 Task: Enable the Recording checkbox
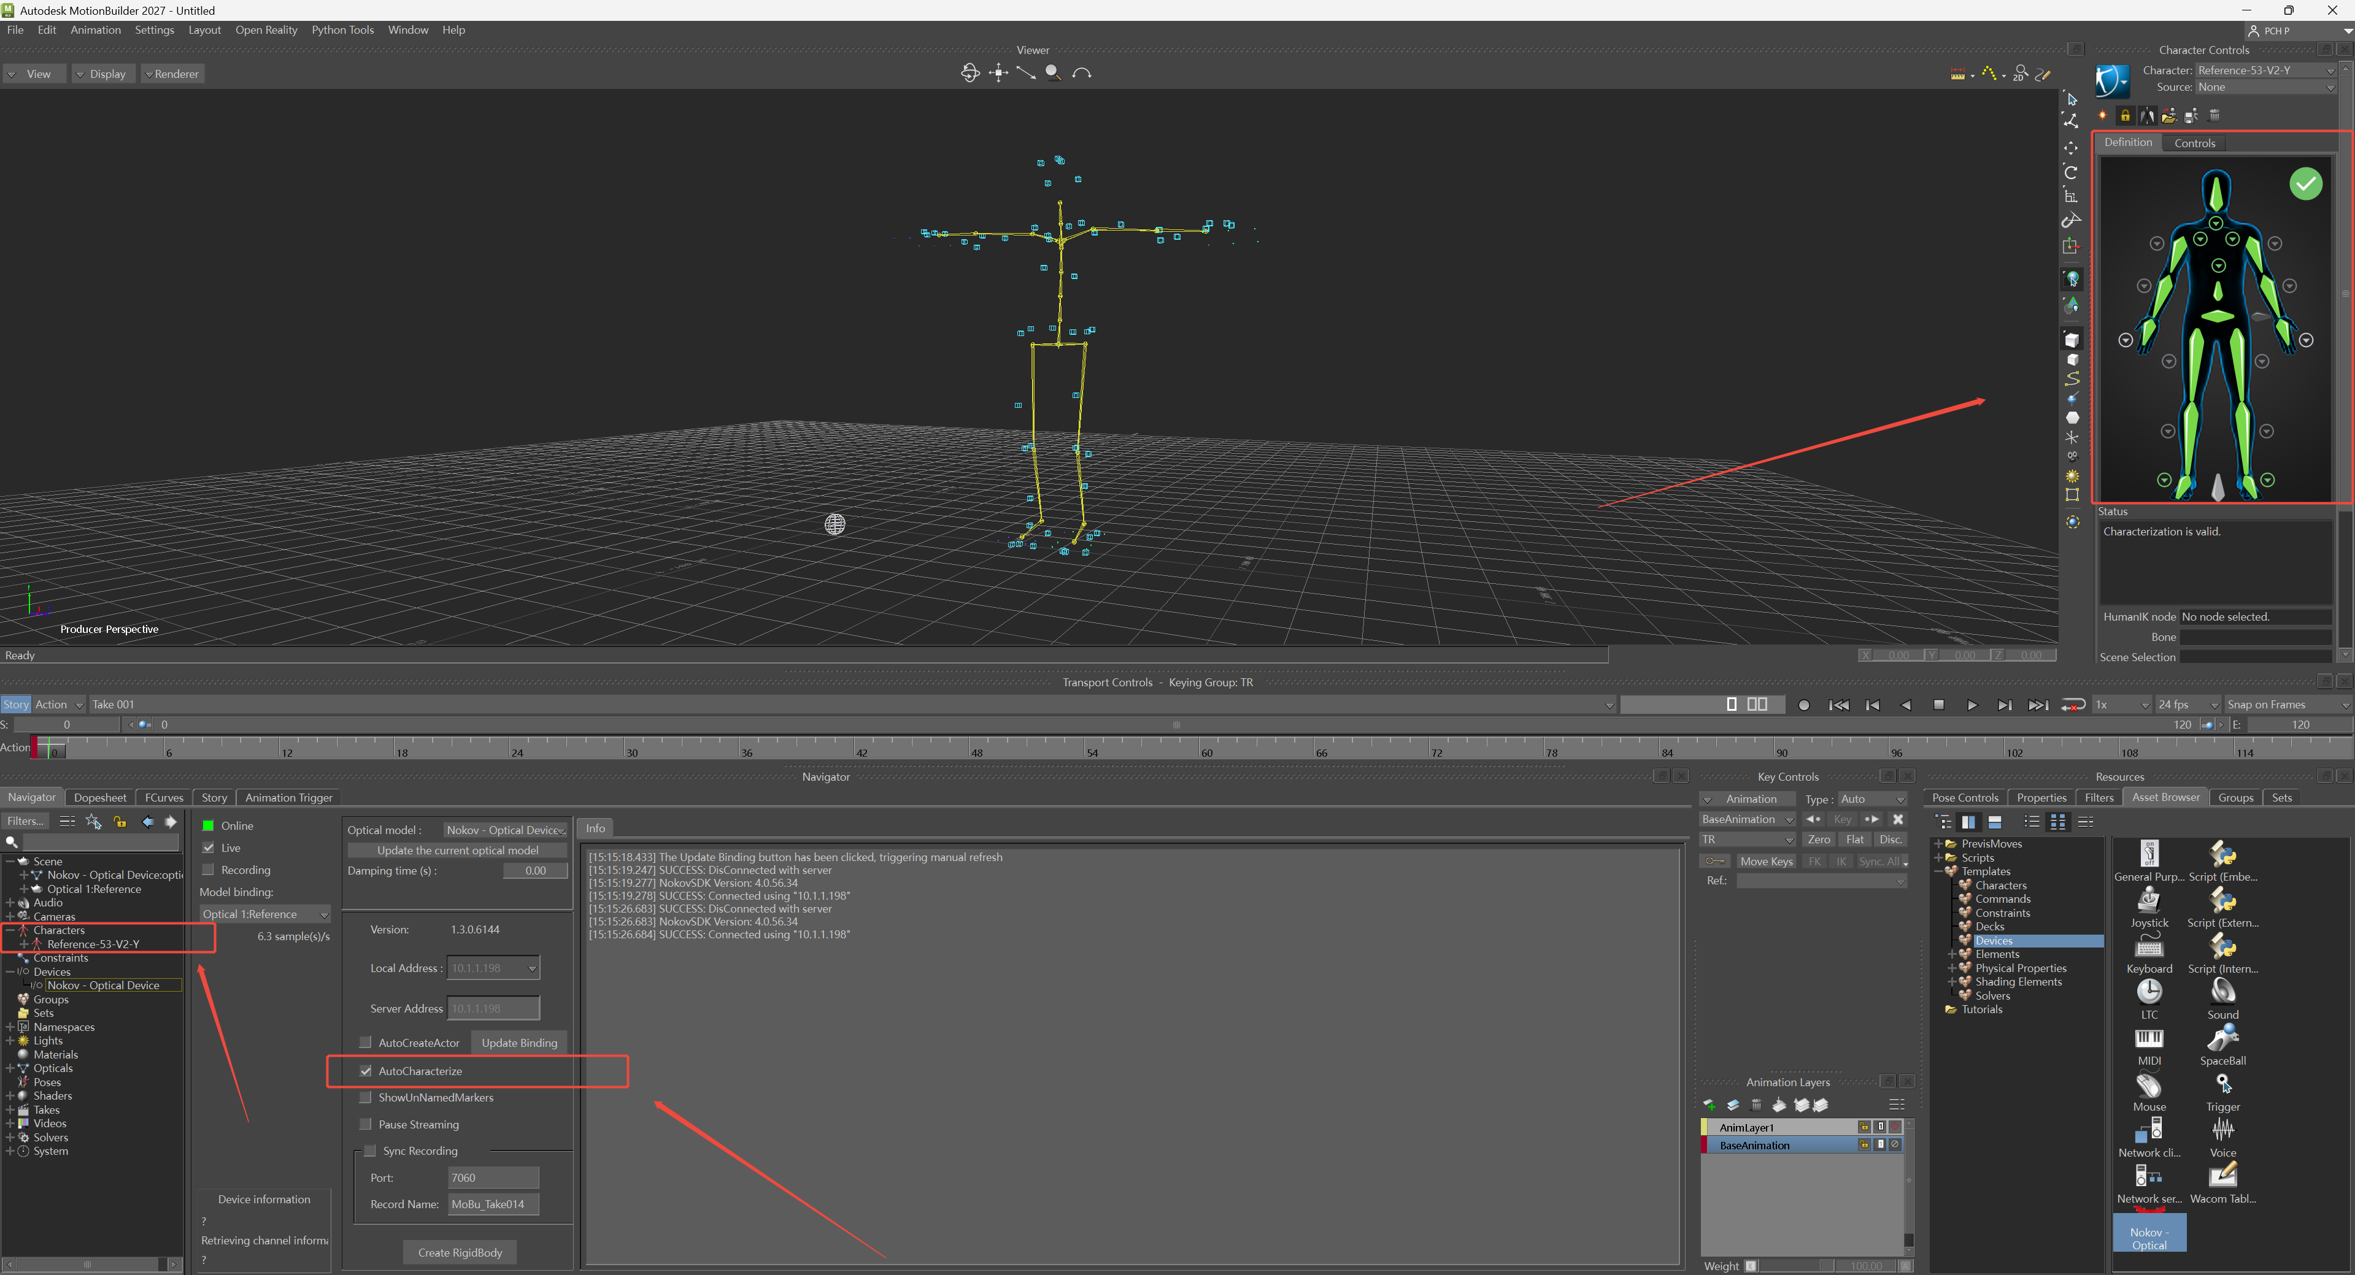tap(207, 869)
